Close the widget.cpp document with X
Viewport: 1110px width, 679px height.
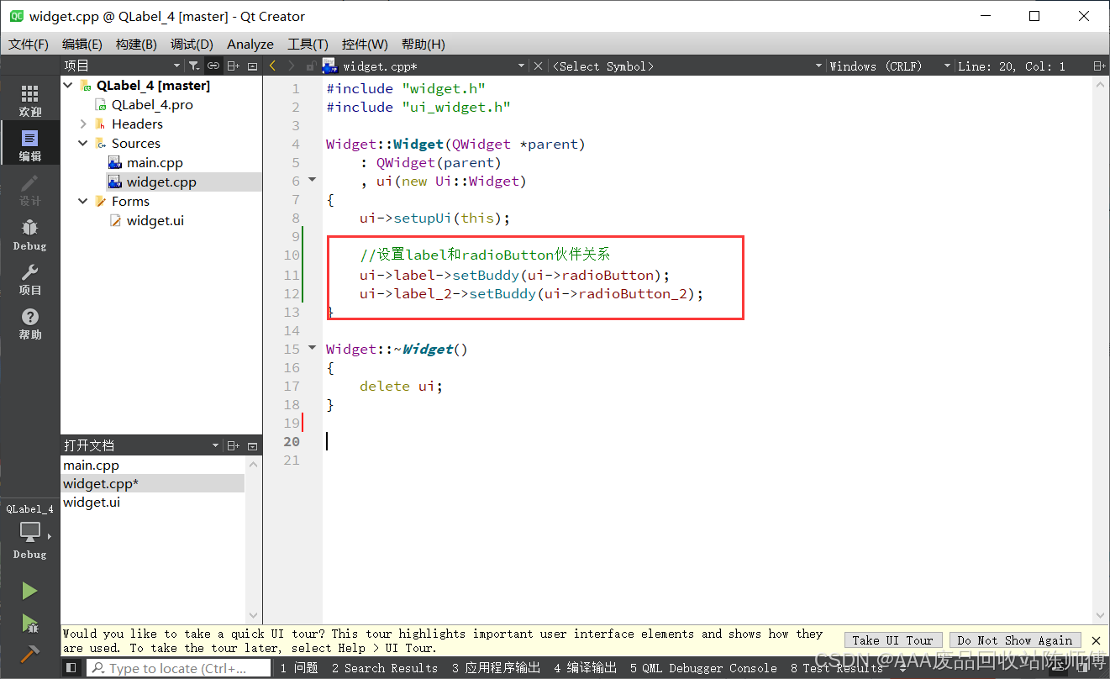pyautogui.click(x=538, y=66)
